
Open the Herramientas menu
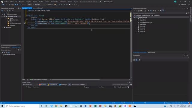[x=54, y=2]
